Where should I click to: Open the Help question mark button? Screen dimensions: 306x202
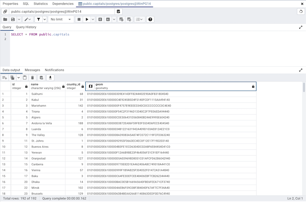[x=150, y=19]
